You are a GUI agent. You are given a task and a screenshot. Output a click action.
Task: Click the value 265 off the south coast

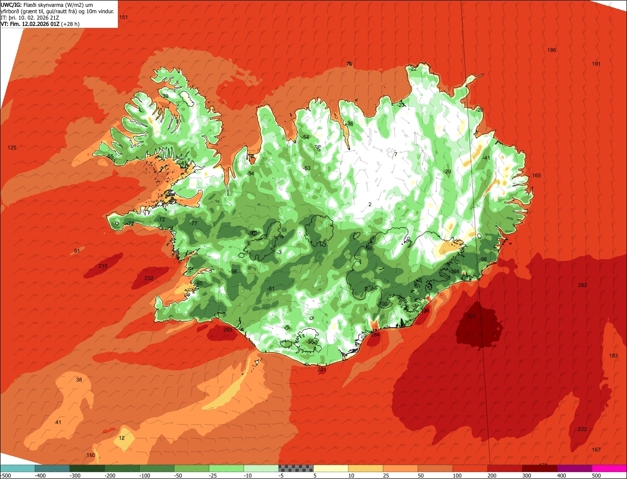coord(227,330)
